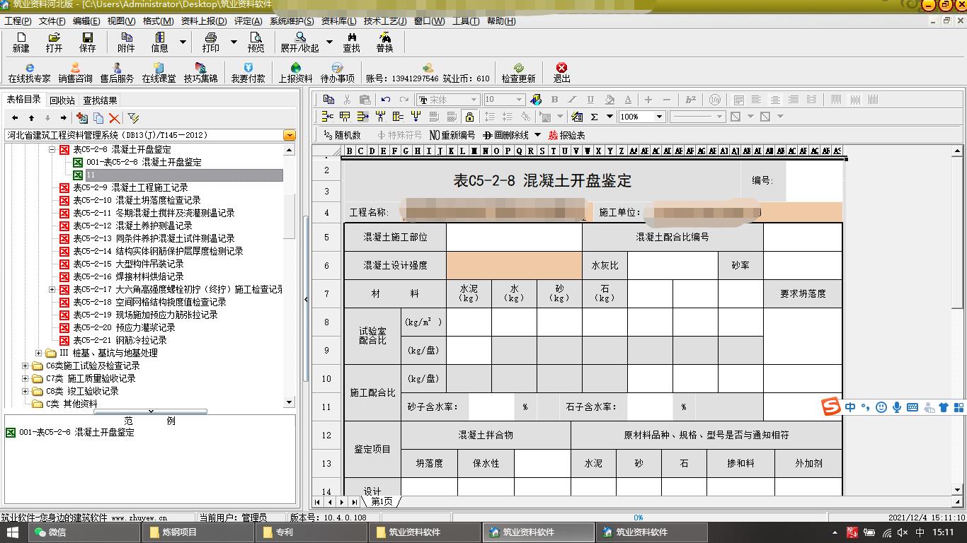Click the left arrow in tree toolbar

(15, 118)
